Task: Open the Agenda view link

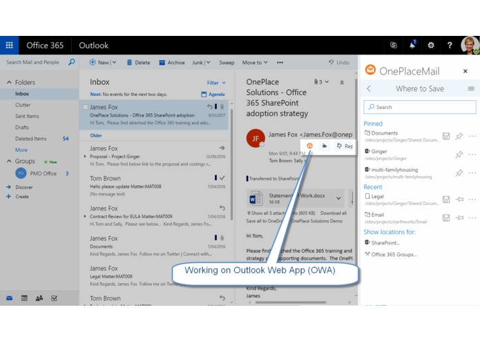Action: [x=213, y=94]
